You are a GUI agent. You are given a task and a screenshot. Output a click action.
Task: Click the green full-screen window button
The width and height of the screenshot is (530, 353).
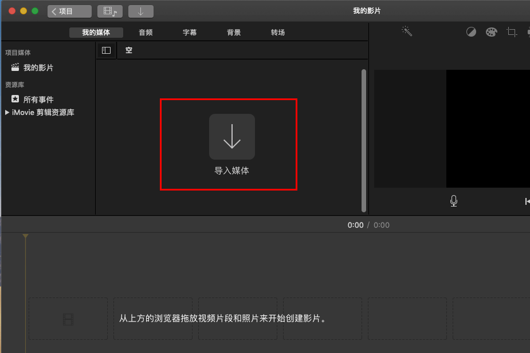[x=35, y=11]
